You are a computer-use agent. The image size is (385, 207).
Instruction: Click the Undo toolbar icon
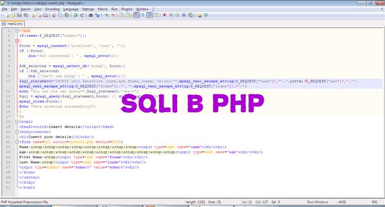click(75, 15)
